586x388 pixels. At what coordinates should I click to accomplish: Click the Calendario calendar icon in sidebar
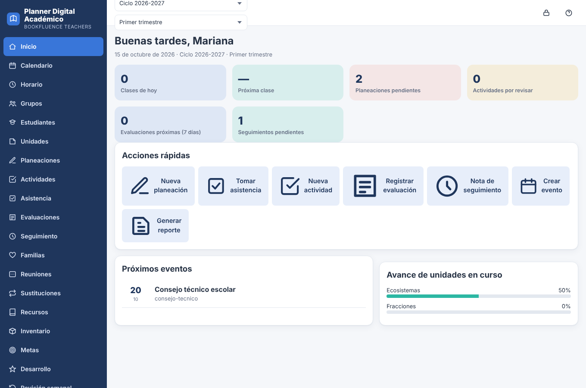point(12,66)
